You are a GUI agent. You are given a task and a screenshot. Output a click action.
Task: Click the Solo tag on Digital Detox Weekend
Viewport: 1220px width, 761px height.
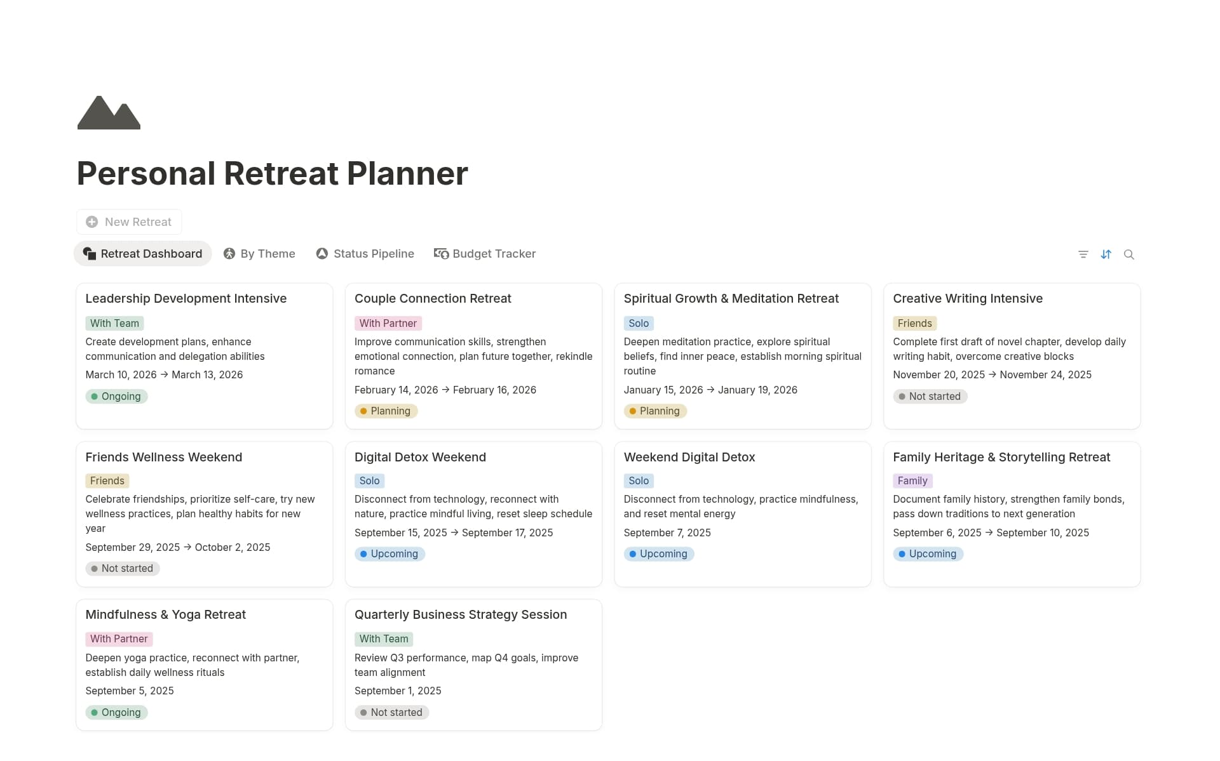tap(369, 480)
